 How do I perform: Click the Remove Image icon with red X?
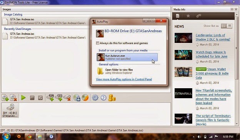click(13, 98)
